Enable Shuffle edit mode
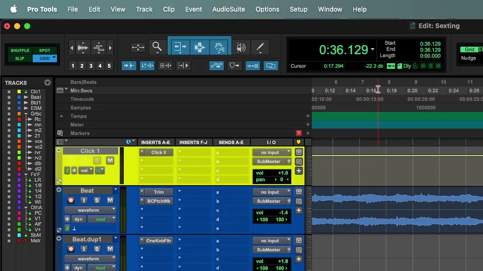The width and height of the screenshot is (483, 271). click(x=20, y=50)
